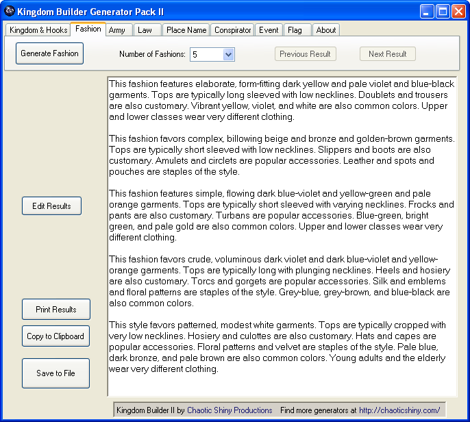470x422 pixels.
Task: Open the Kingdom & Hooks tab
Action: 38,30
